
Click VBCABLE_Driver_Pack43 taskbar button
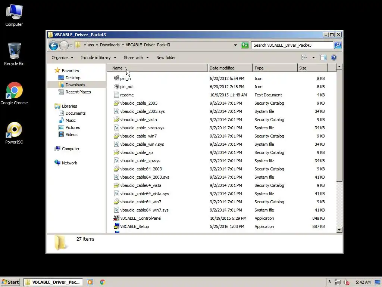pyautogui.click(x=53, y=282)
